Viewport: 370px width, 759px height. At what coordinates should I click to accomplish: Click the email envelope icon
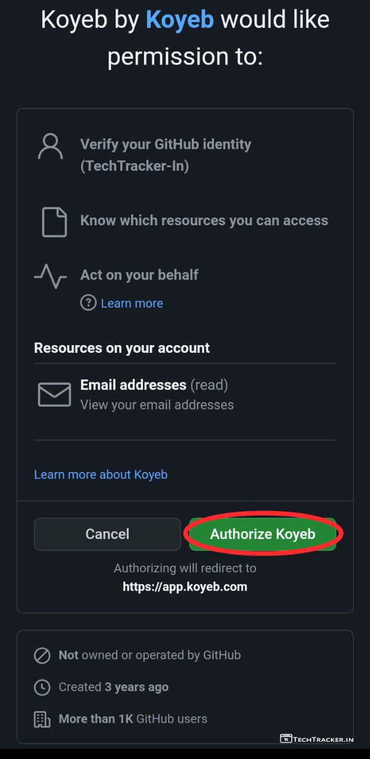[54, 394]
